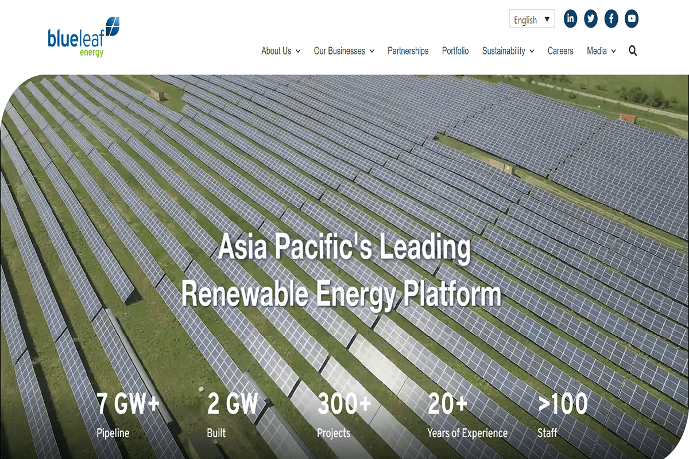
Task: Click the 2 GW Built statistic
Action: point(233,413)
